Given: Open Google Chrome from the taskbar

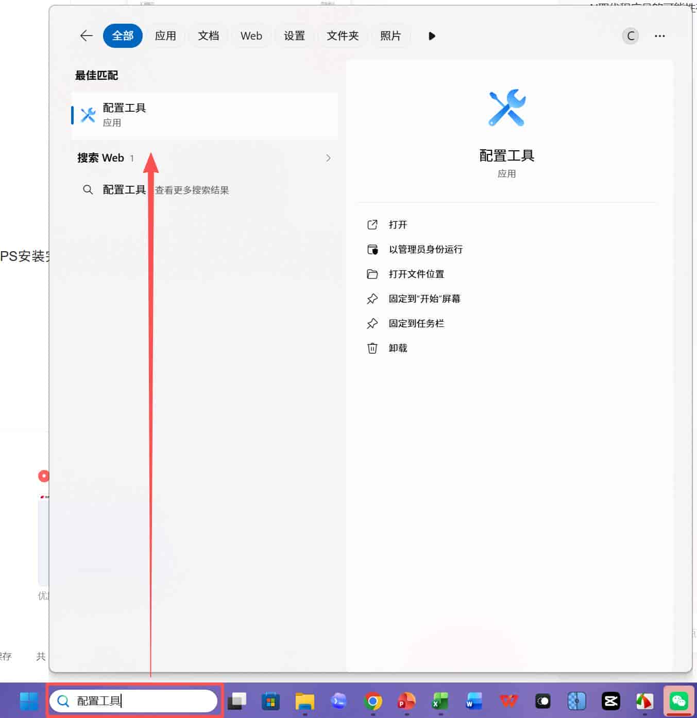Looking at the screenshot, I should click(x=373, y=701).
